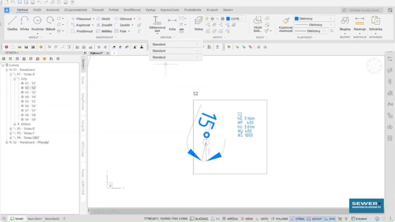This screenshot has height=222, width=395.
Task: Click the Kopírovat vlastnosti brush icon
Action: click(286, 21)
